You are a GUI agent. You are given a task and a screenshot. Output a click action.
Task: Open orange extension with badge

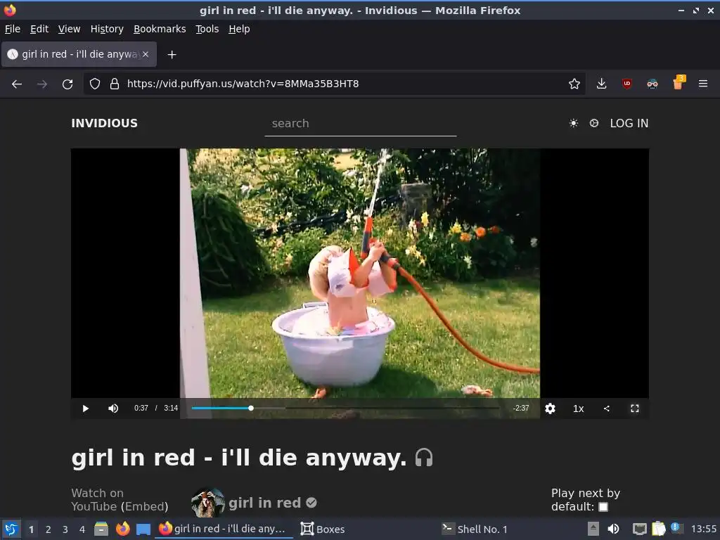(679, 83)
